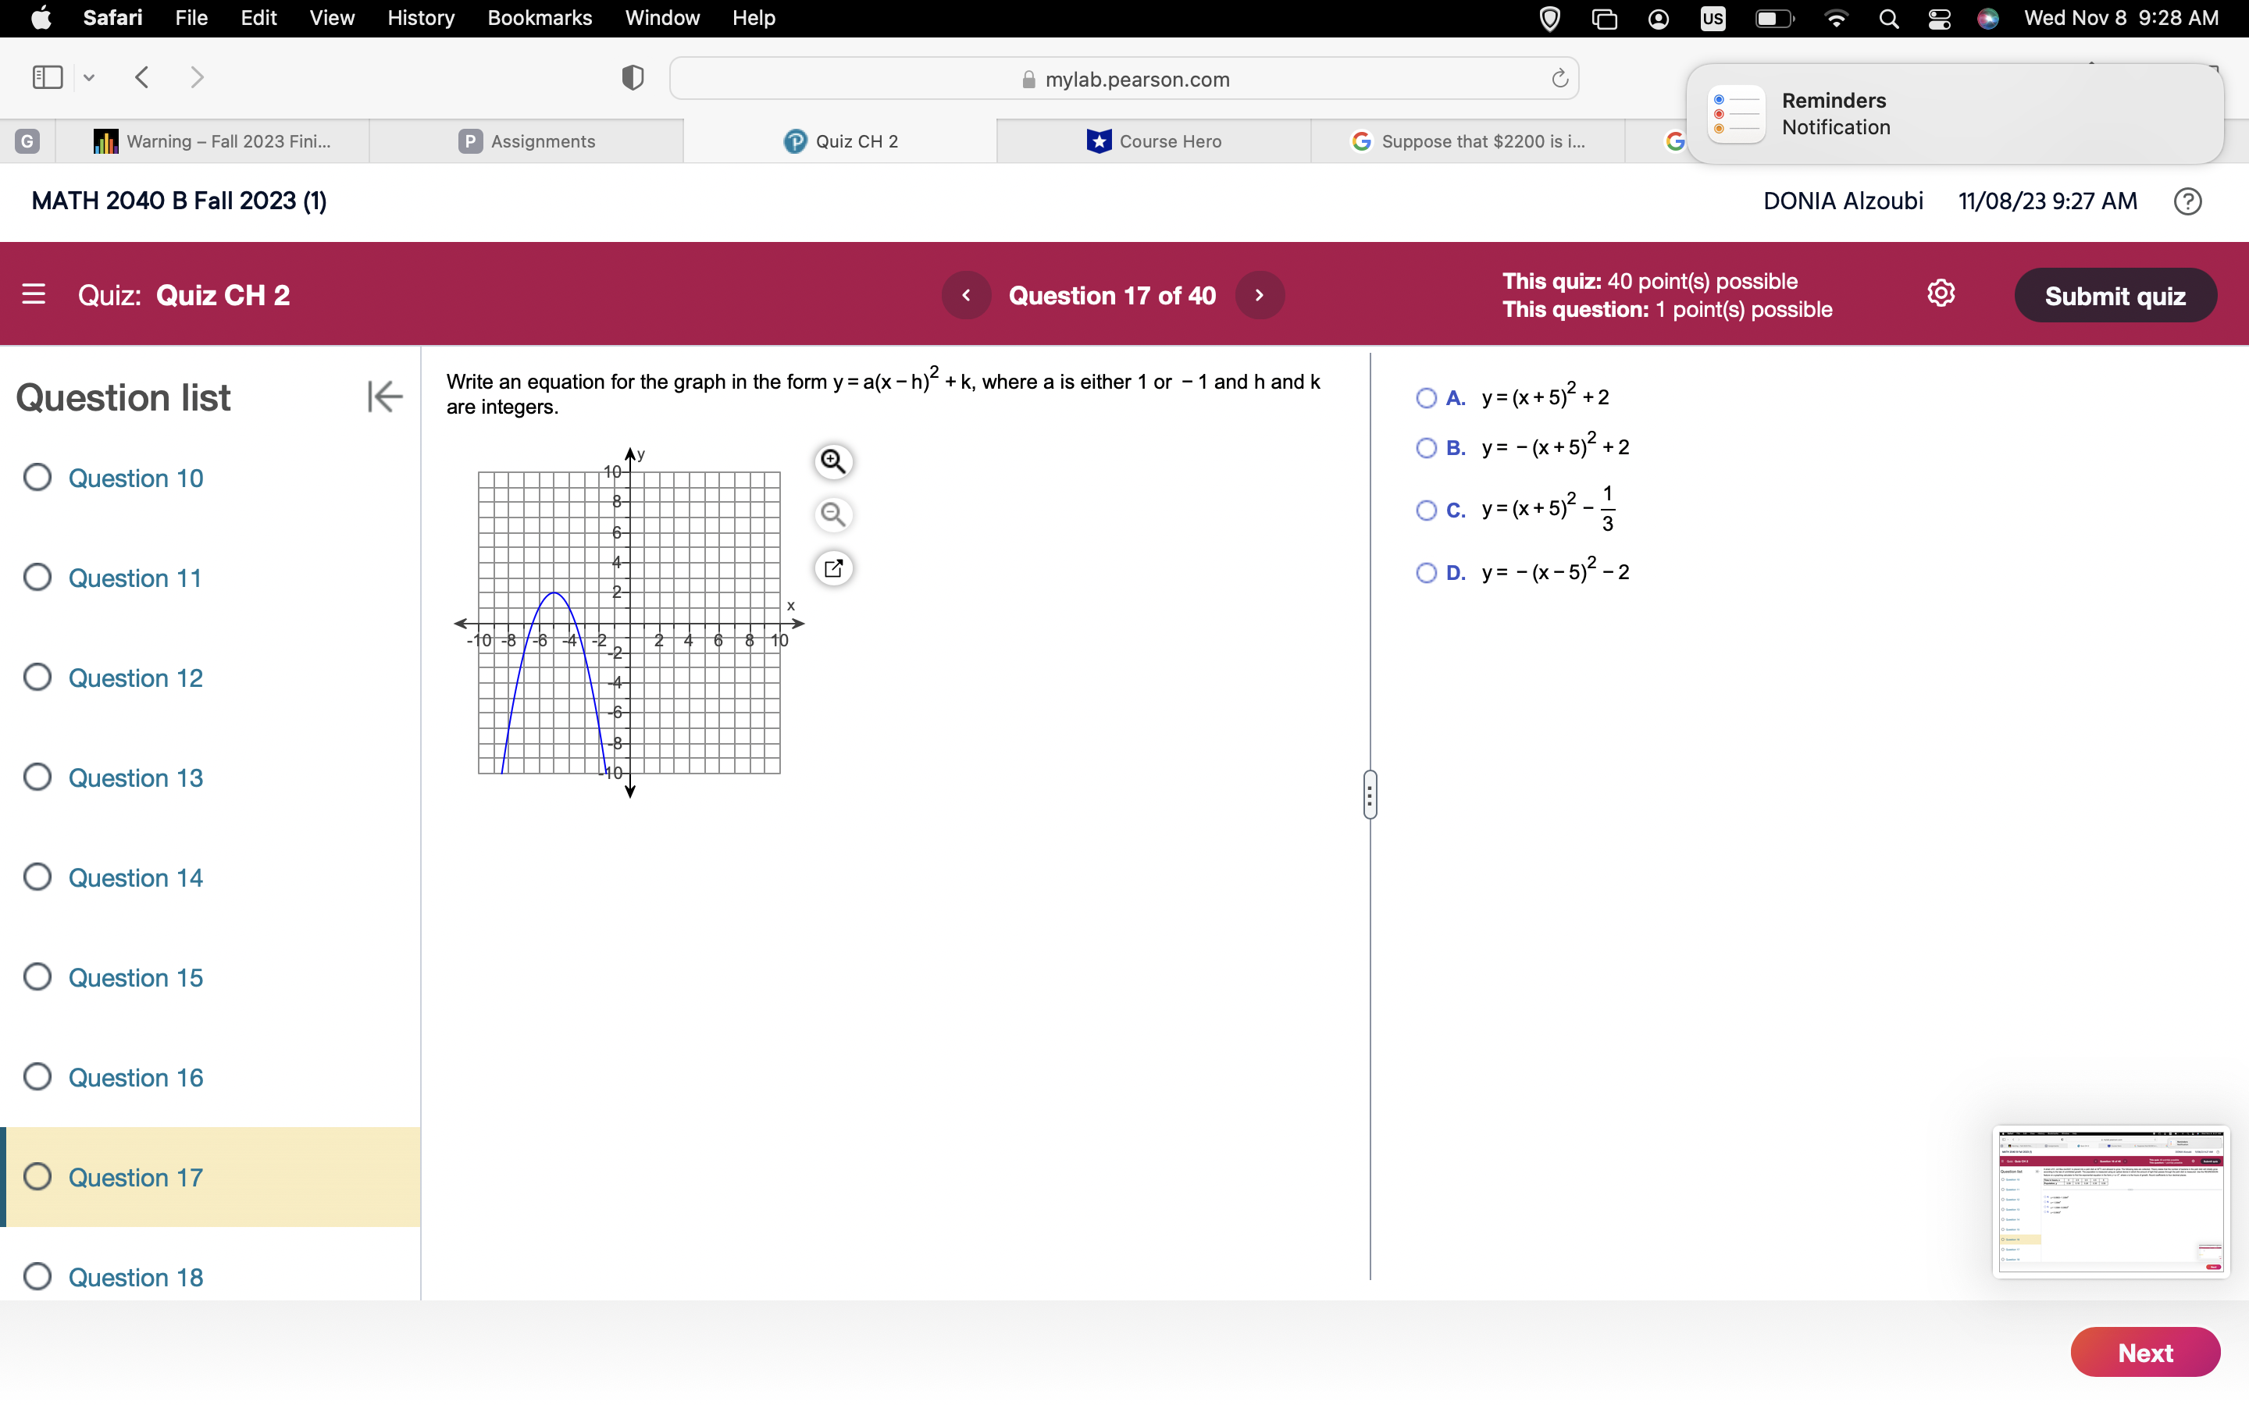Open the quiz settings gear
The height and width of the screenshot is (1405, 2249).
coord(1941,293)
